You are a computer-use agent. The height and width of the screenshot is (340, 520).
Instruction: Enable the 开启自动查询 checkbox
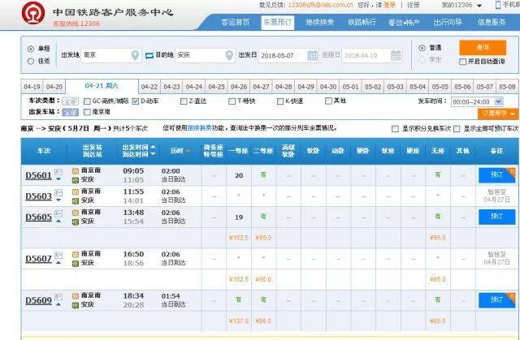(x=462, y=62)
